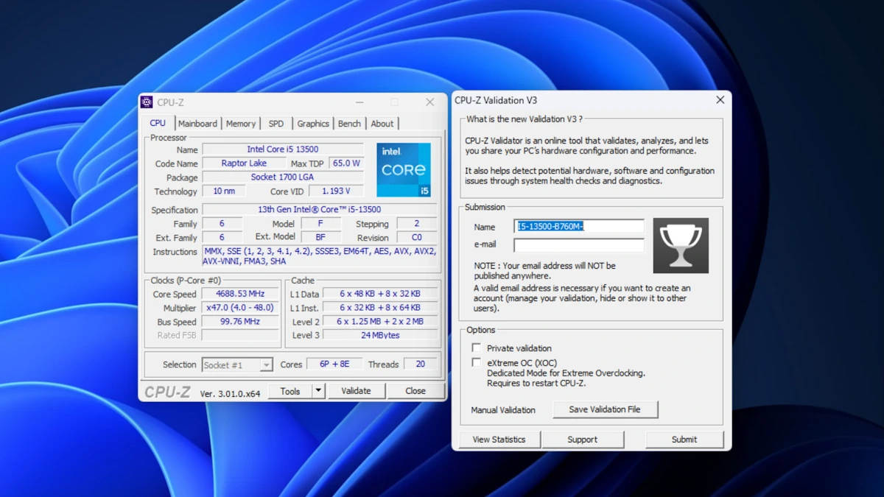
Task: Click the Close button in CPU-Z
Action: click(x=415, y=391)
